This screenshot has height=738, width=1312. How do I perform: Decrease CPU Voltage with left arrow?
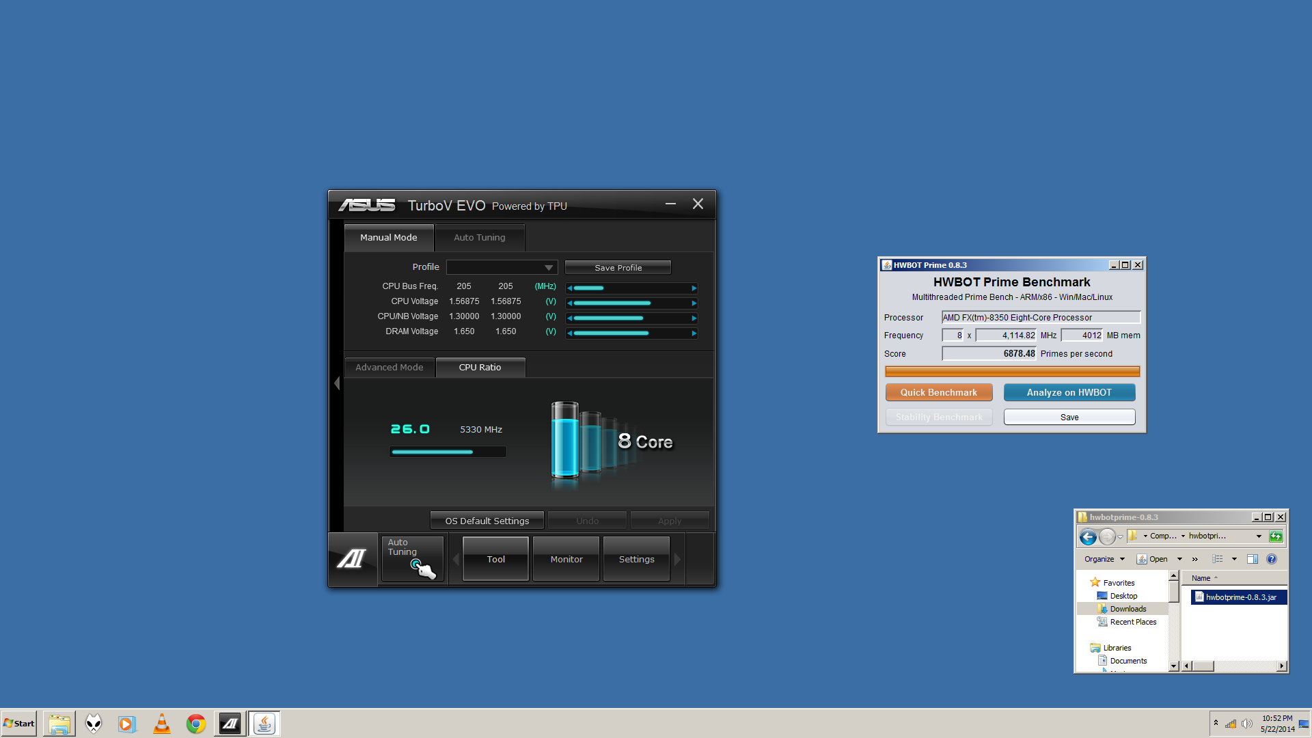click(570, 303)
